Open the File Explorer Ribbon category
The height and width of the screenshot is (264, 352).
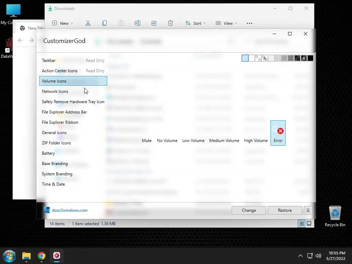tap(73, 122)
